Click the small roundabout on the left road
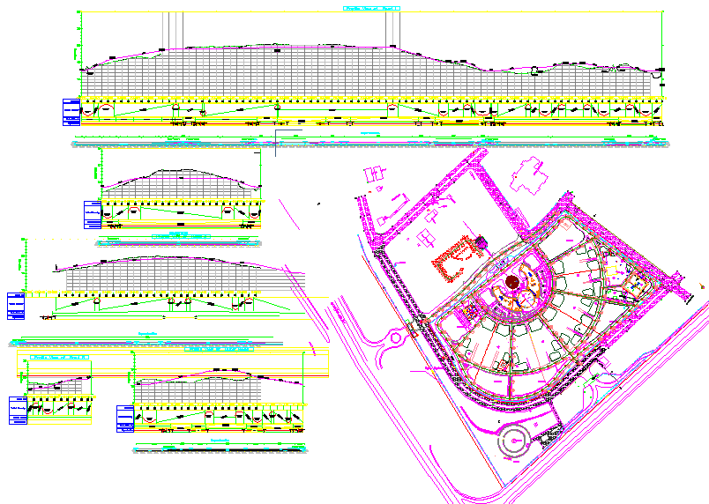 (396, 336)
